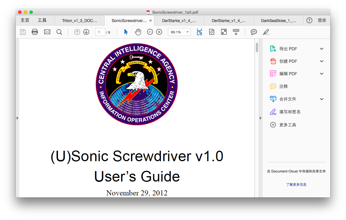The height and width of the screenshot is (220, 346).
Task: Send file by email envelope icon
Action: (x=47, y=32)
